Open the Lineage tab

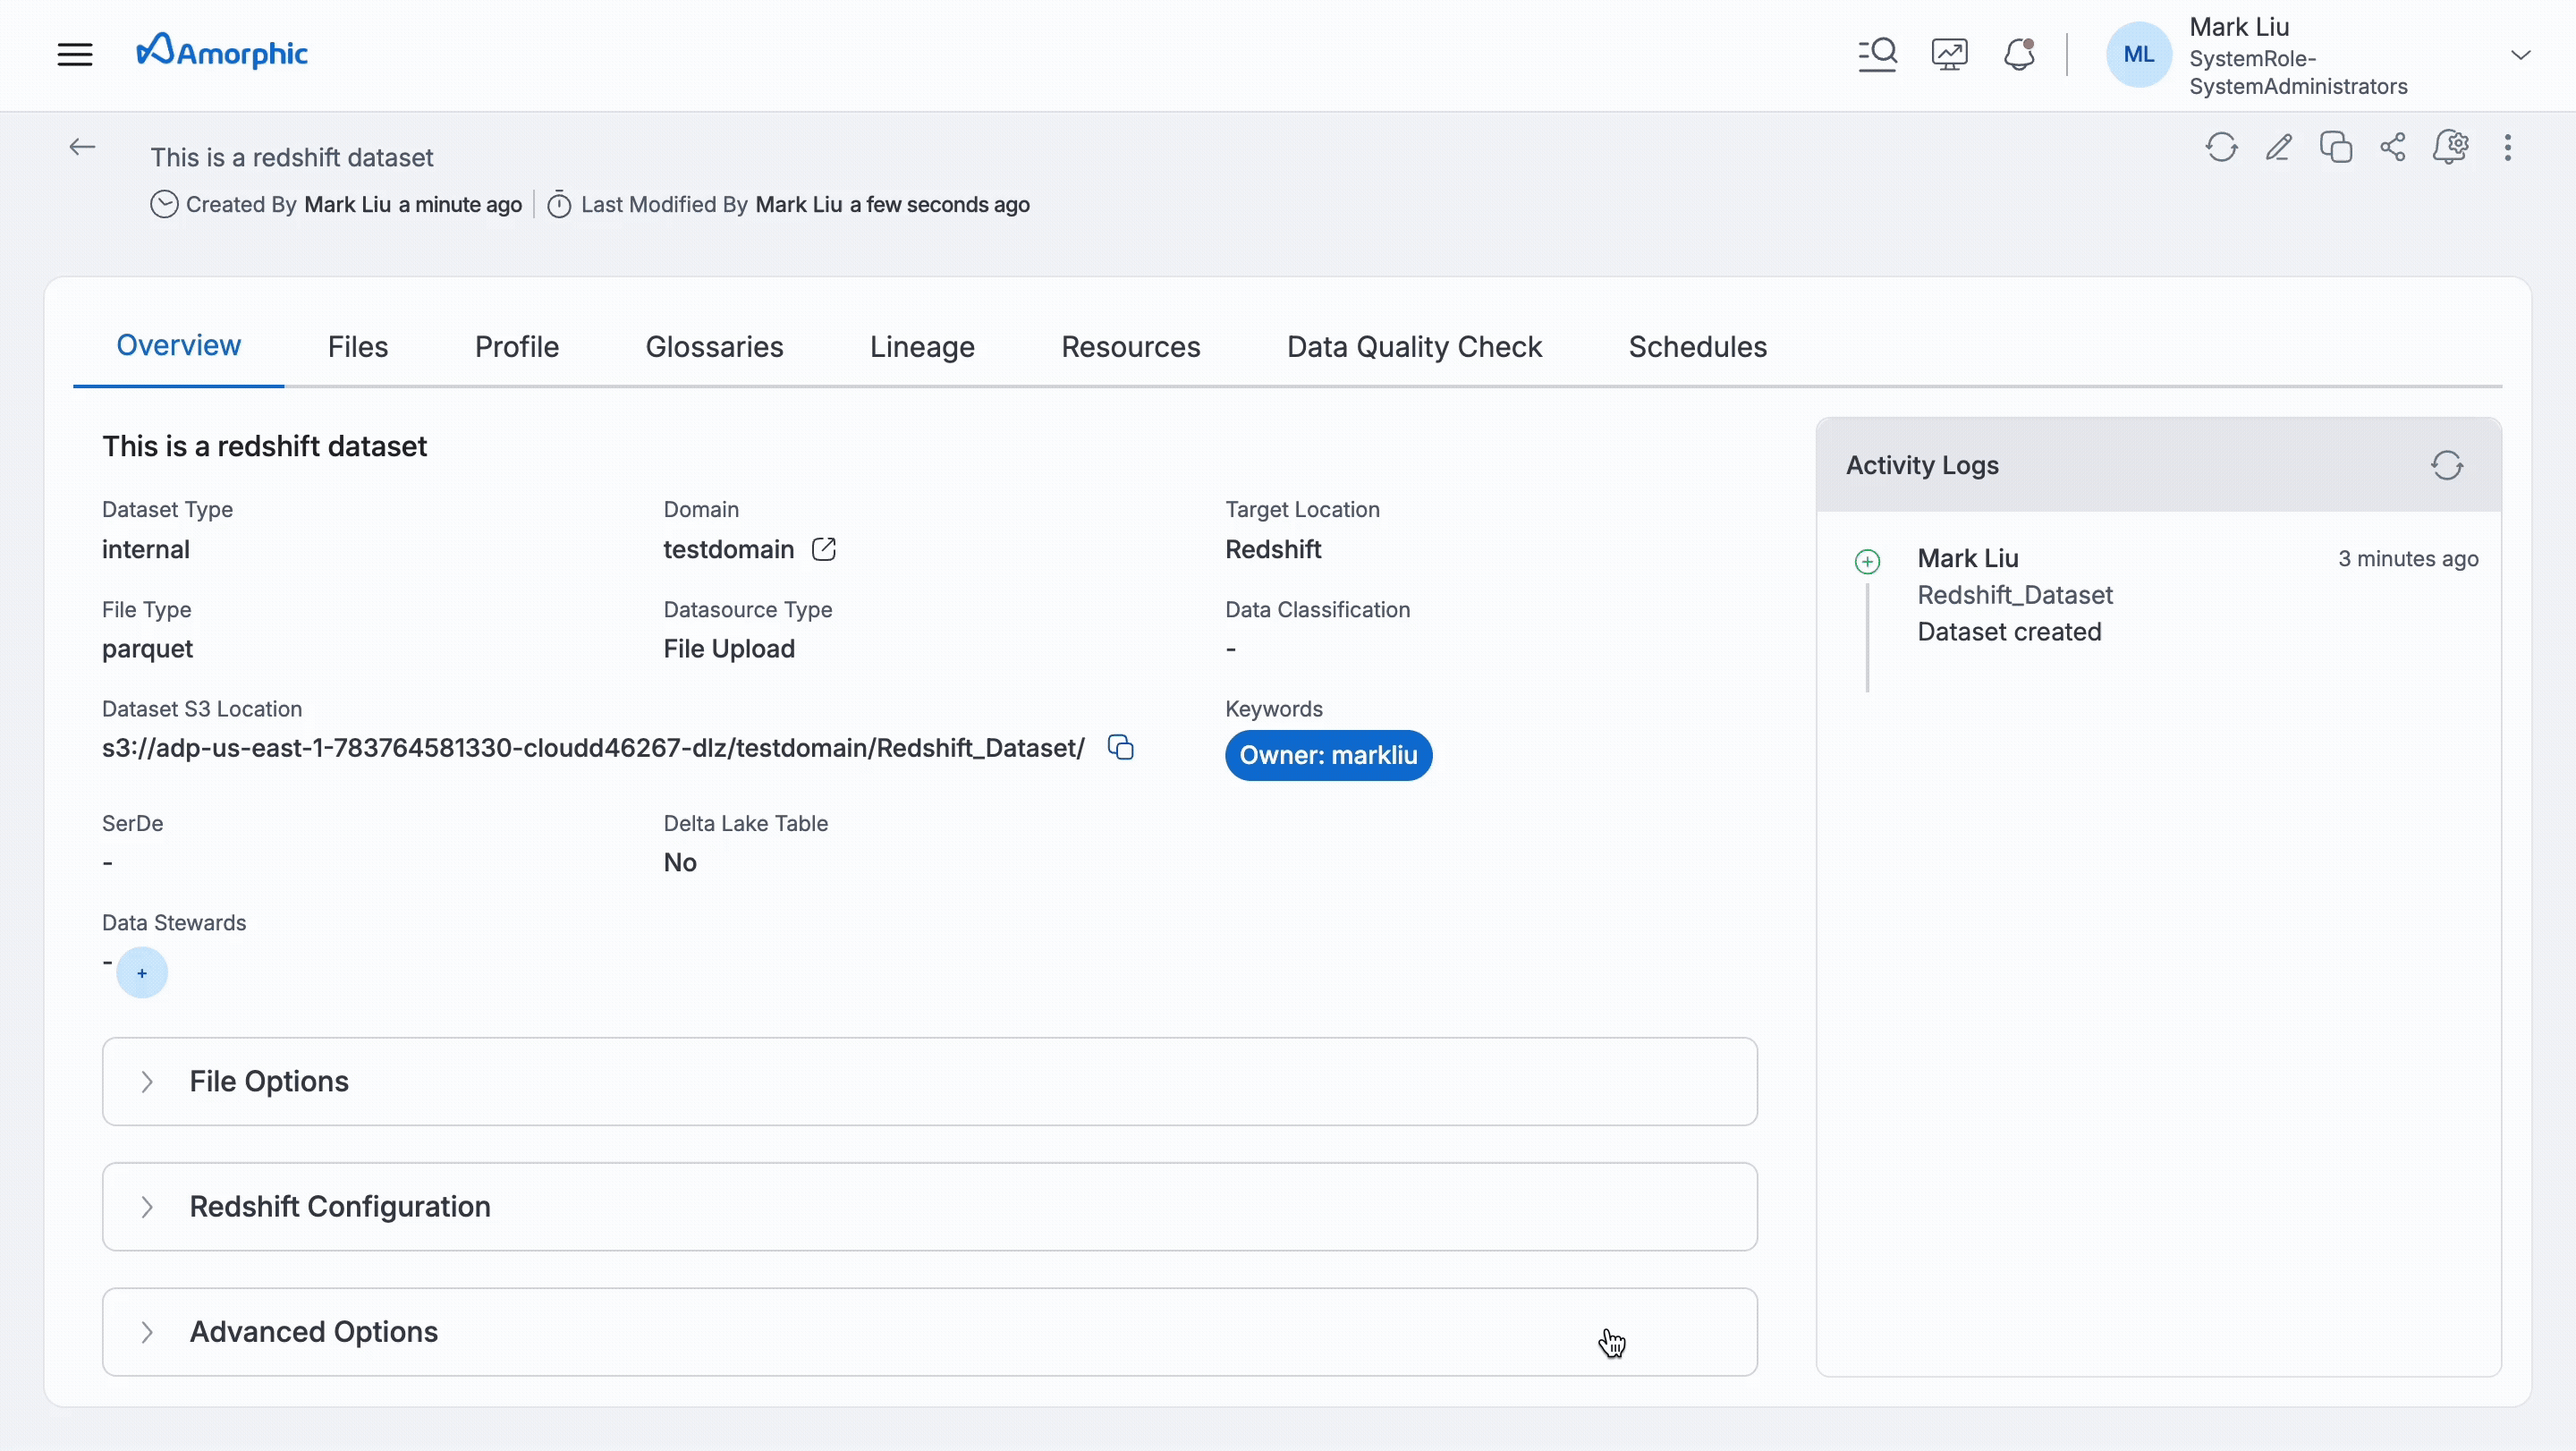click(x=922, y=346)
